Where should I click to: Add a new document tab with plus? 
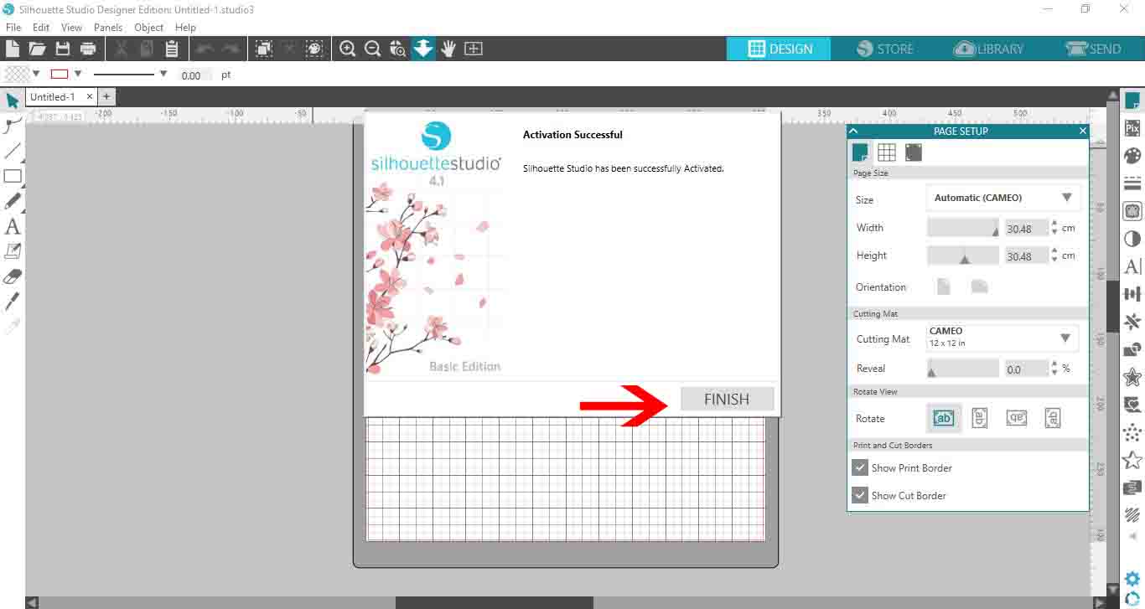[106, 96]
